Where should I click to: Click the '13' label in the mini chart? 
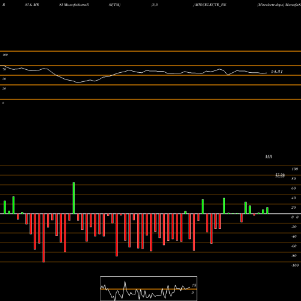pos(194,285)
